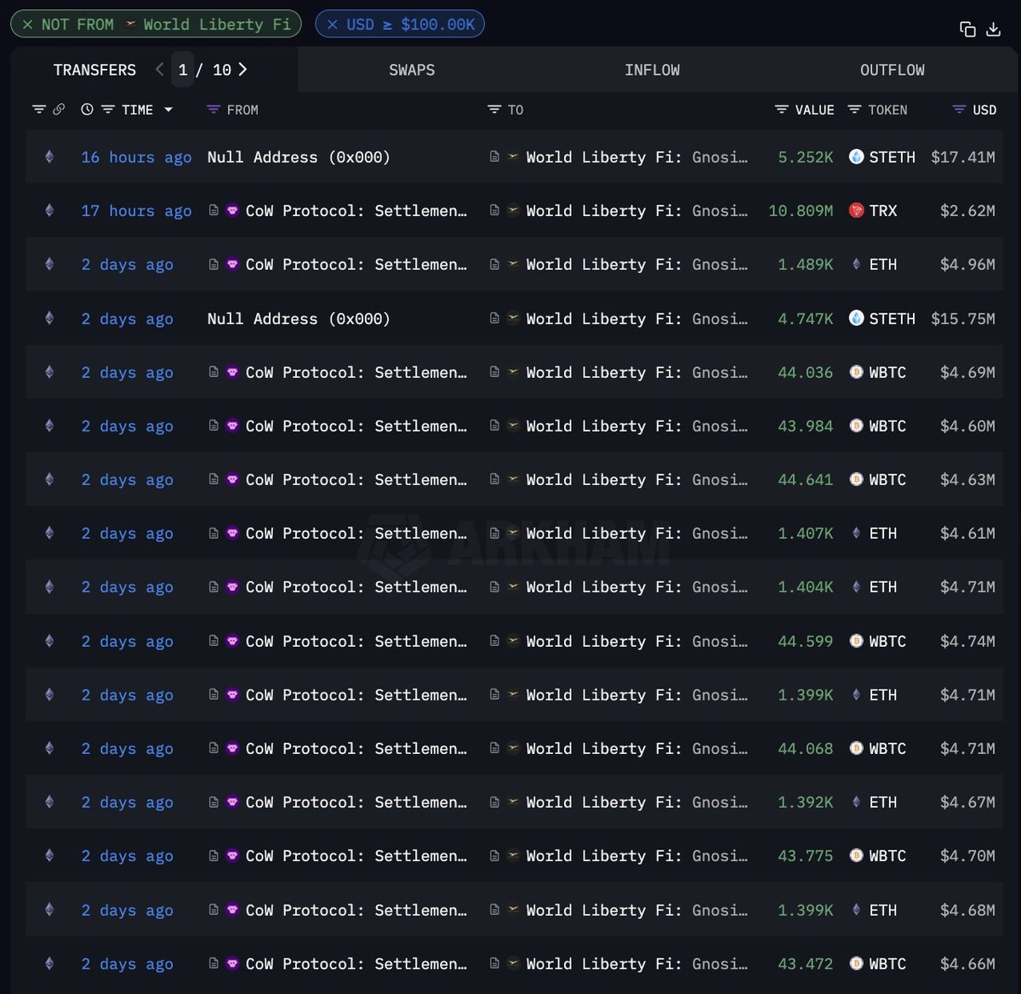Open the TOKEN column filter icon
Viewport: 1021px width, 994px height.
click(x=855, y=110)
